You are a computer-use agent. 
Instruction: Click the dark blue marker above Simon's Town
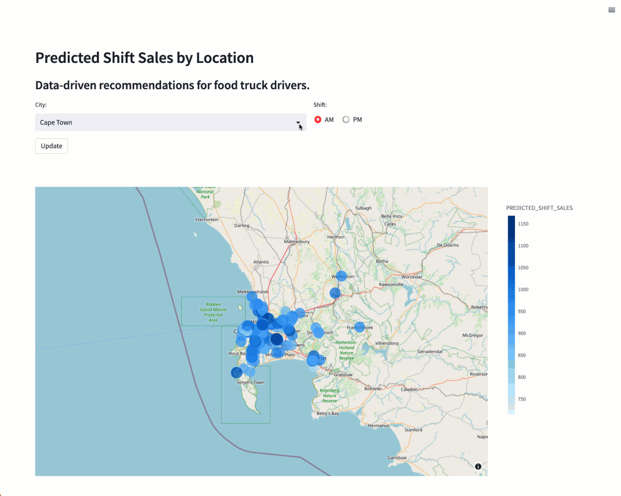coord(237,372)
